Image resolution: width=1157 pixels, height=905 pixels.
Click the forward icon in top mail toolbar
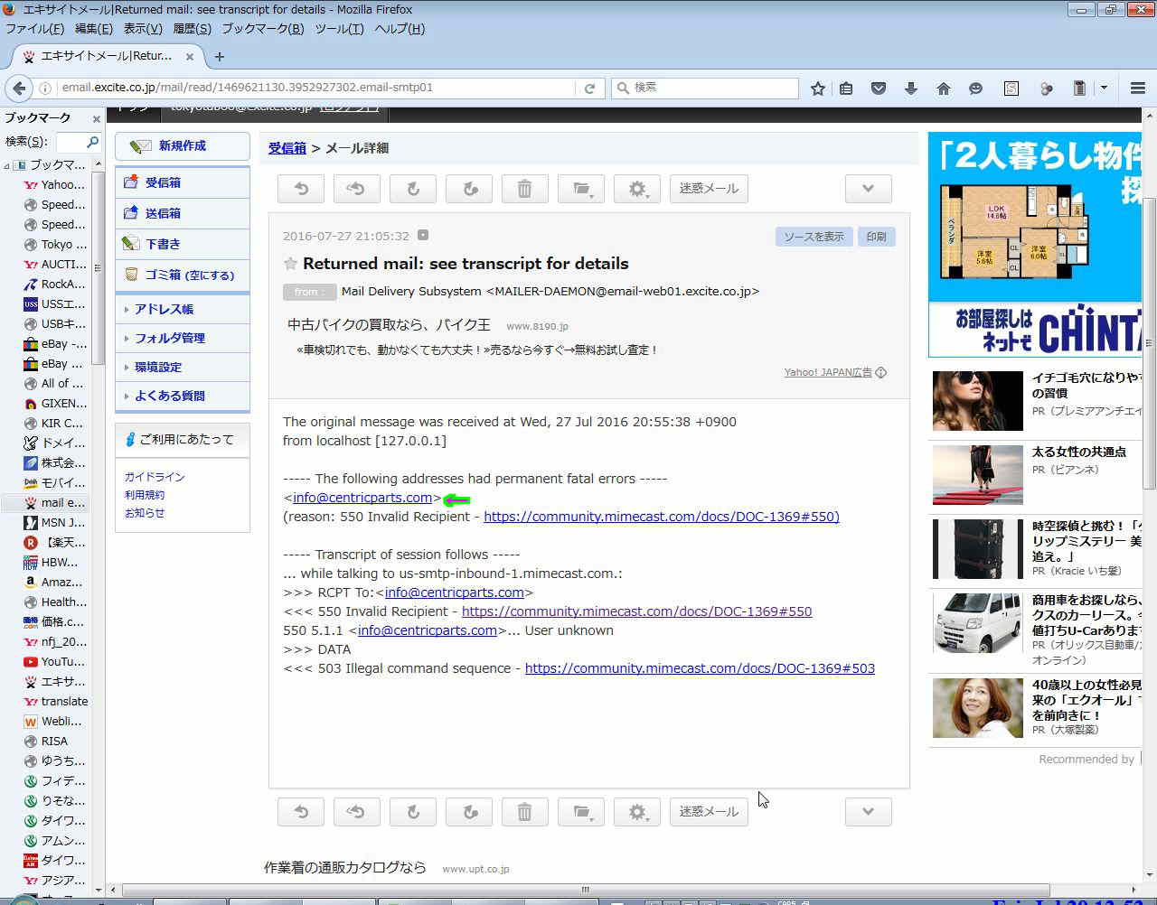(413, 189)
